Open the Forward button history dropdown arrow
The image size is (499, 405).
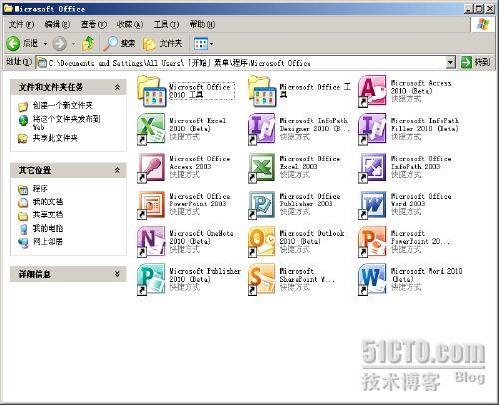73,44
